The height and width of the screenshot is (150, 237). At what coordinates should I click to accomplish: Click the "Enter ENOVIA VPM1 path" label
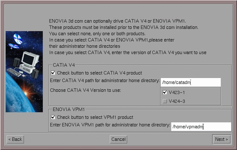[110, 125]
